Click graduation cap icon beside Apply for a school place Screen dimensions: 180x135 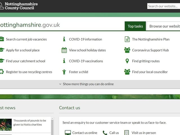coord(2,50)
